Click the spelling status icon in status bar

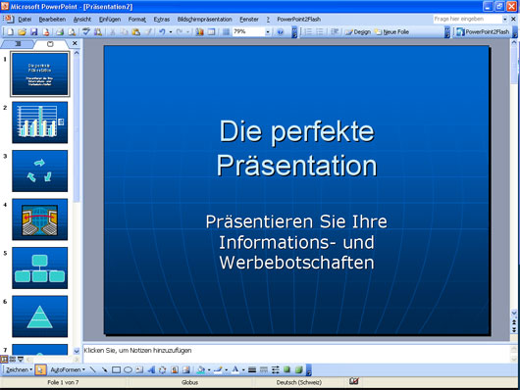(354, 382)
